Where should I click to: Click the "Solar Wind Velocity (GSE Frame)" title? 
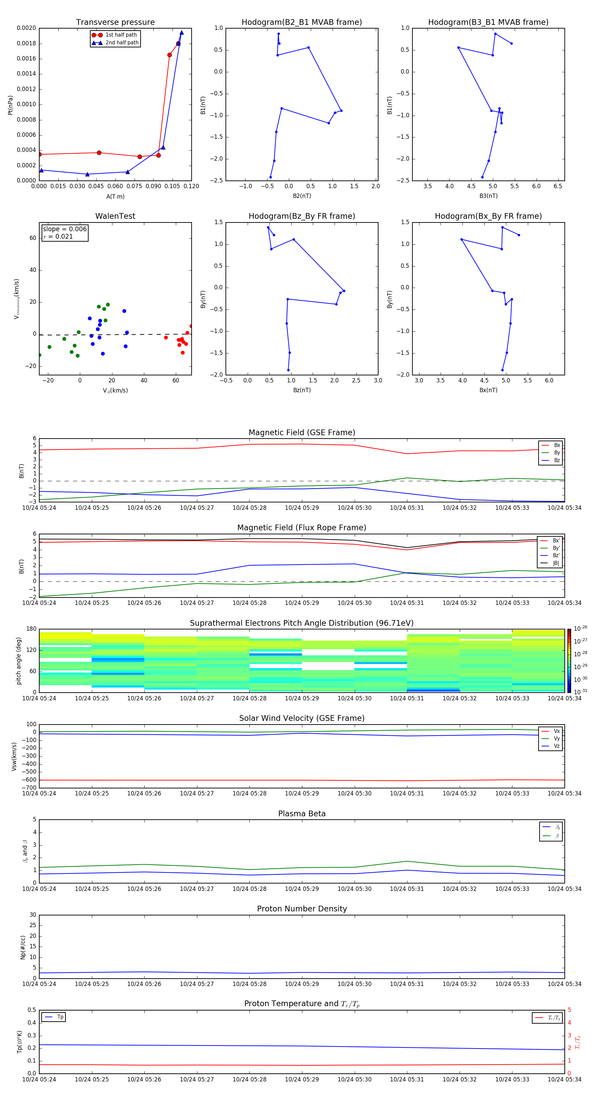point(302,718)
